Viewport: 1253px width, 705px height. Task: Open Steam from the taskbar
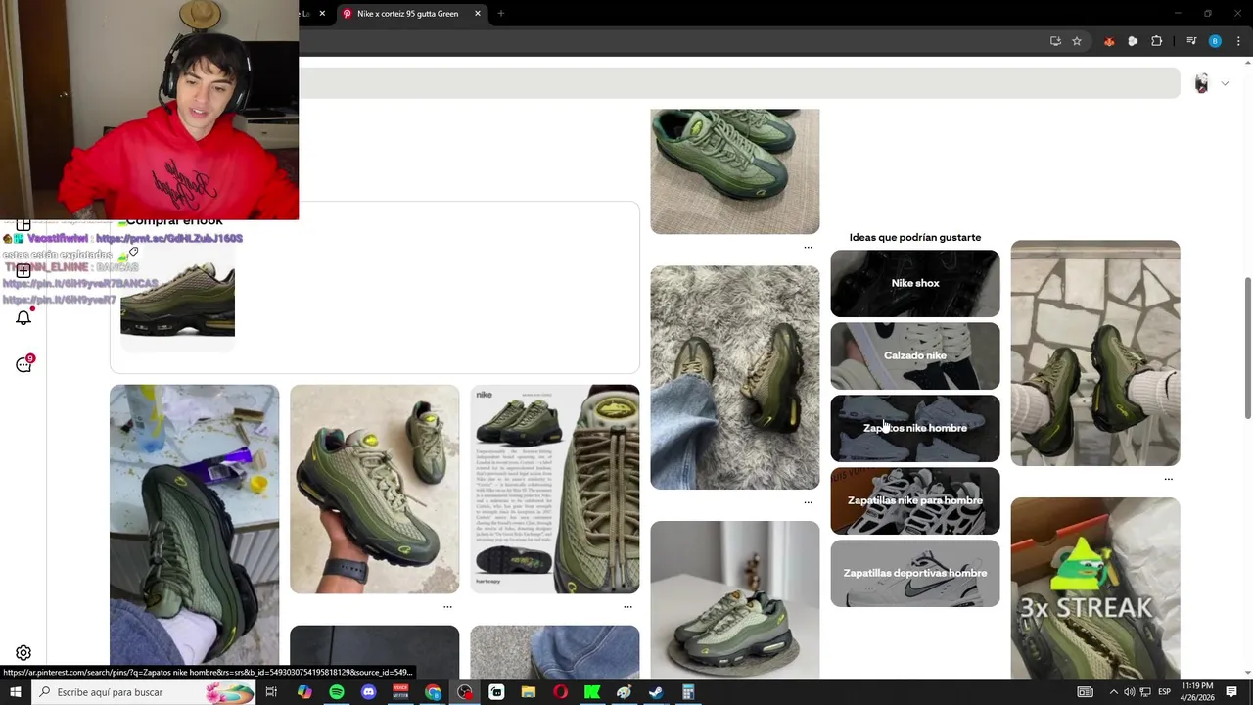(656, 692)
